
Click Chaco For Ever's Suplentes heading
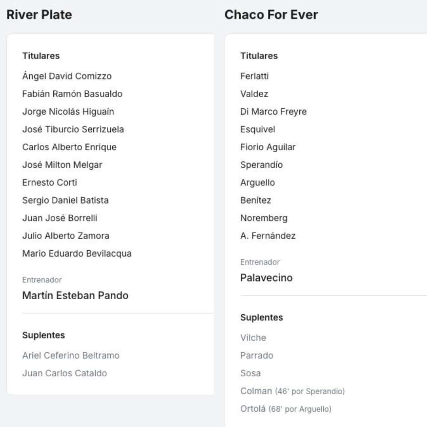point(261,317)
